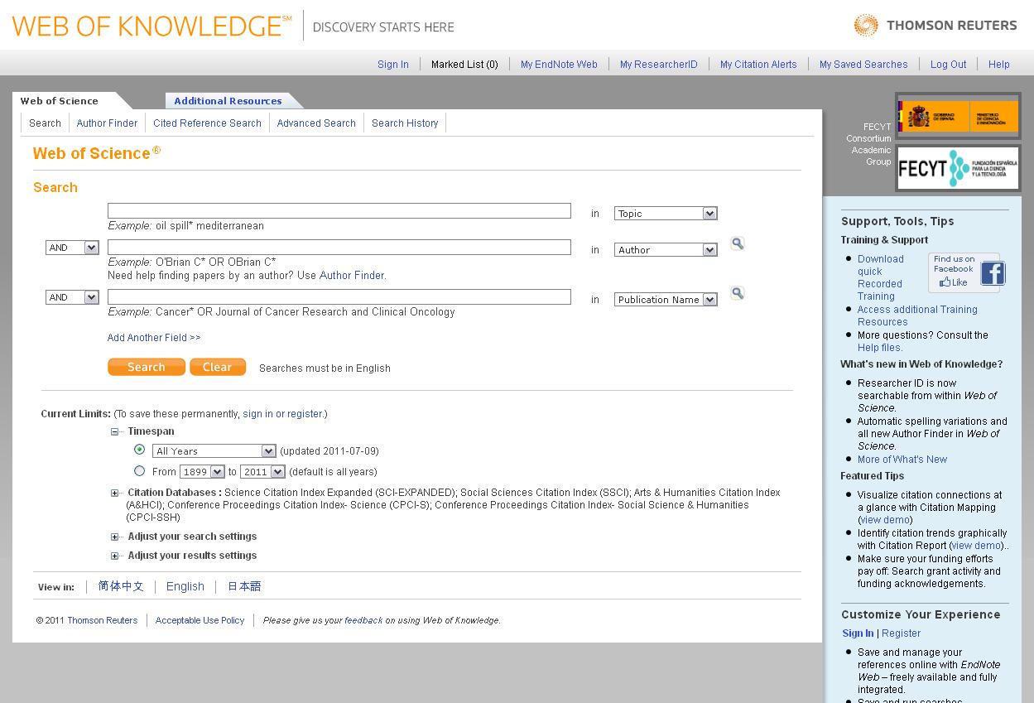
Task: Switch view language to Japanese
Action: point(244,586)
